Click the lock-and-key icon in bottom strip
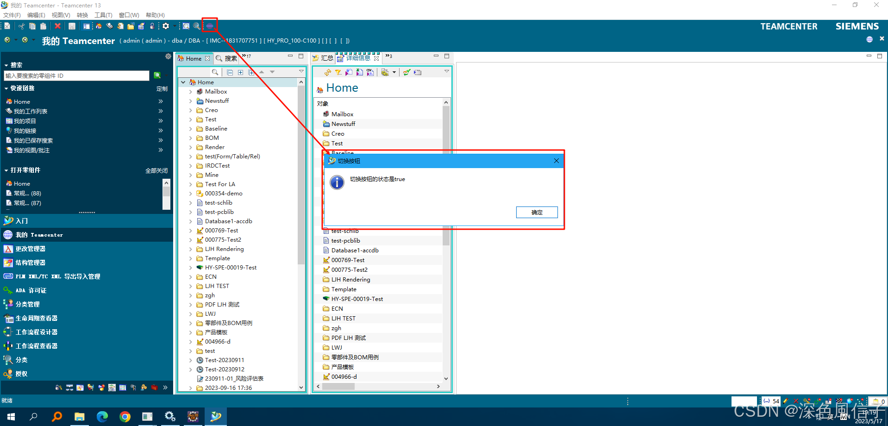The image size is (888, 426). click(x=58, y=388)
